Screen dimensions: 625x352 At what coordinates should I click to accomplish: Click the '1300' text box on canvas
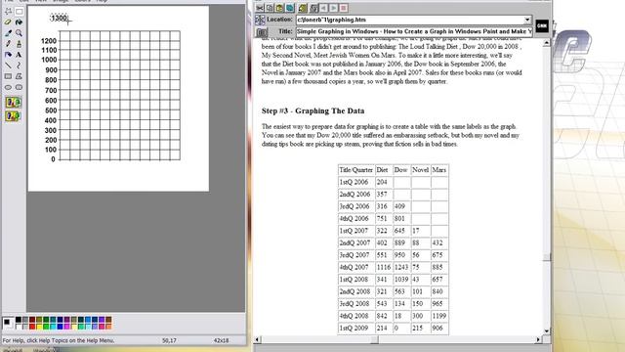coord(59,18)
